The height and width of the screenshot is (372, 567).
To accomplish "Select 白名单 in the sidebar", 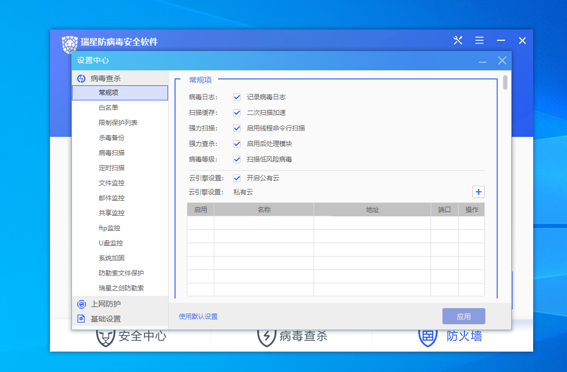I will (x=120, y=108).
